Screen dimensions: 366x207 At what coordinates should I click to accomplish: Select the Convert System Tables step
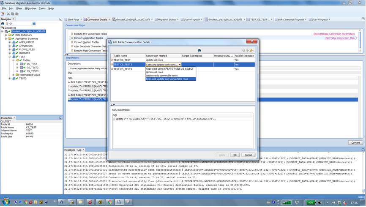[87, 43]
